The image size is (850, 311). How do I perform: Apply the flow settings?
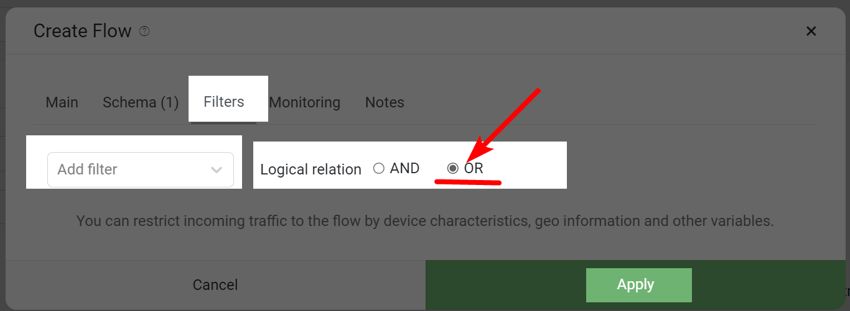[x=639, y=285]
